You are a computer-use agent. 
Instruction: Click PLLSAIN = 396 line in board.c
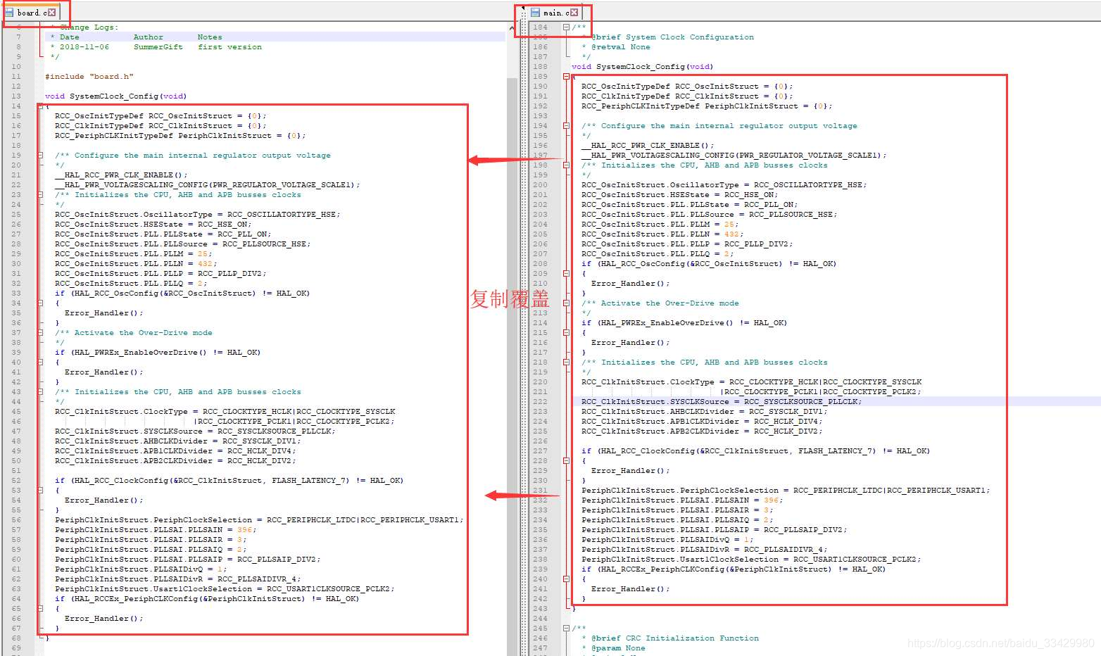coord(156,529)
